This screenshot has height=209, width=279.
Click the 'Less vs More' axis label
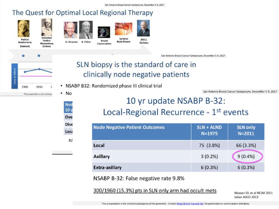coord(15,76)
